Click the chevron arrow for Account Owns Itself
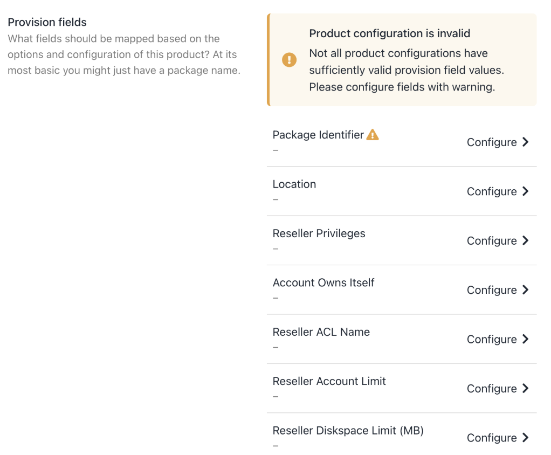Screen dimensions: 551x455 pyautogui.click(x=526, y=290)
